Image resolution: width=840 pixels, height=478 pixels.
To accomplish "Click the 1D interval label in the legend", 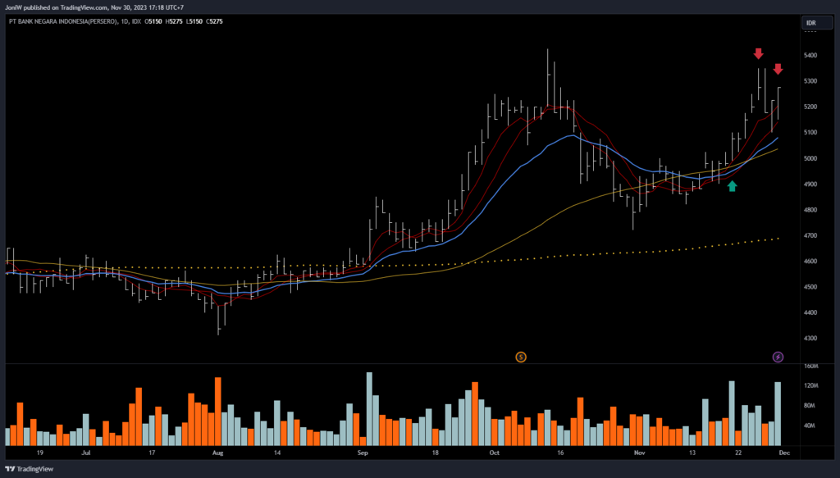I will (125, 21).
